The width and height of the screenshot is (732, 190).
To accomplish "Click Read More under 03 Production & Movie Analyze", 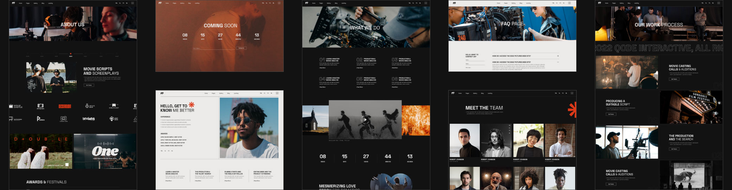I will pyautogui.click(x=395, y=68).
